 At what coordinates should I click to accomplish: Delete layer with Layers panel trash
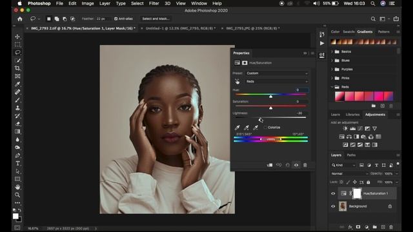coord(391,227)
